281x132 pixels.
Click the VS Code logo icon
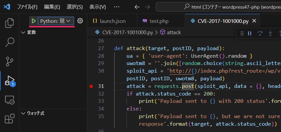[7, 7]
